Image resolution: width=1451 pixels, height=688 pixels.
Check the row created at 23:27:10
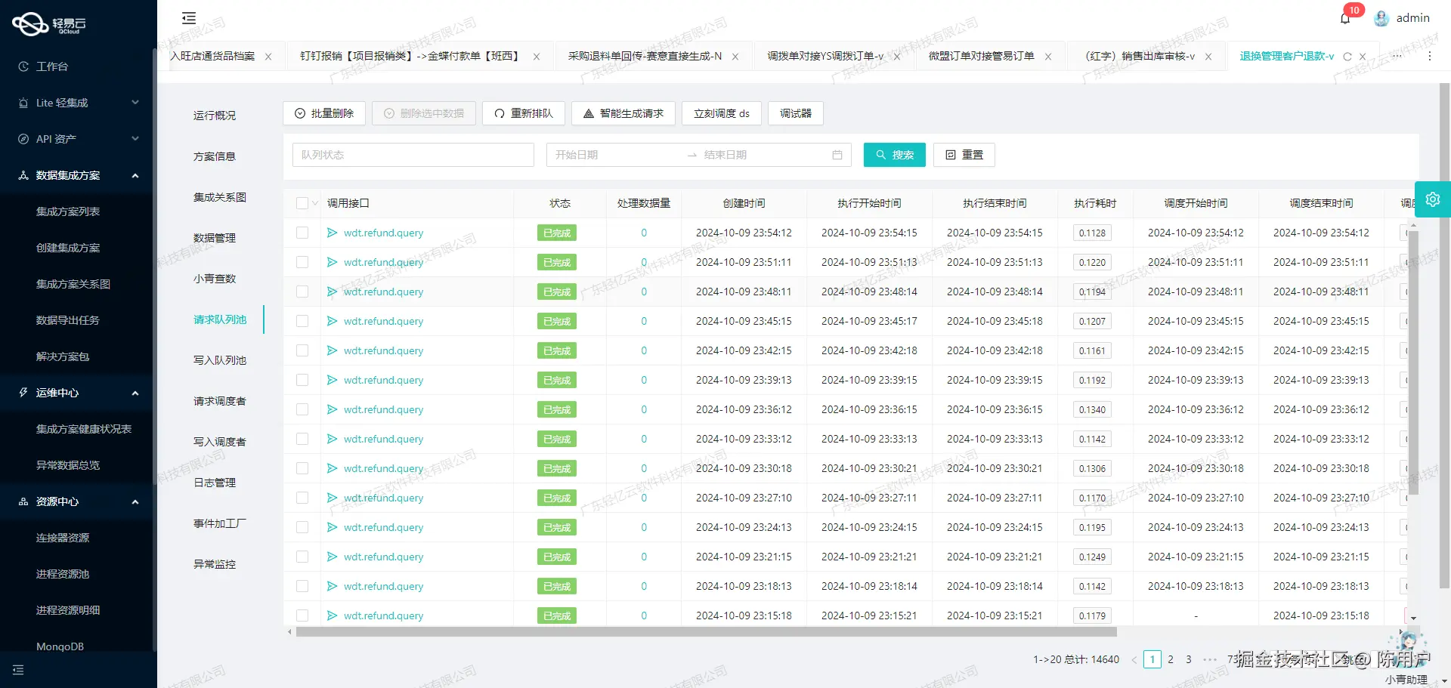click(x=302, y=498)
